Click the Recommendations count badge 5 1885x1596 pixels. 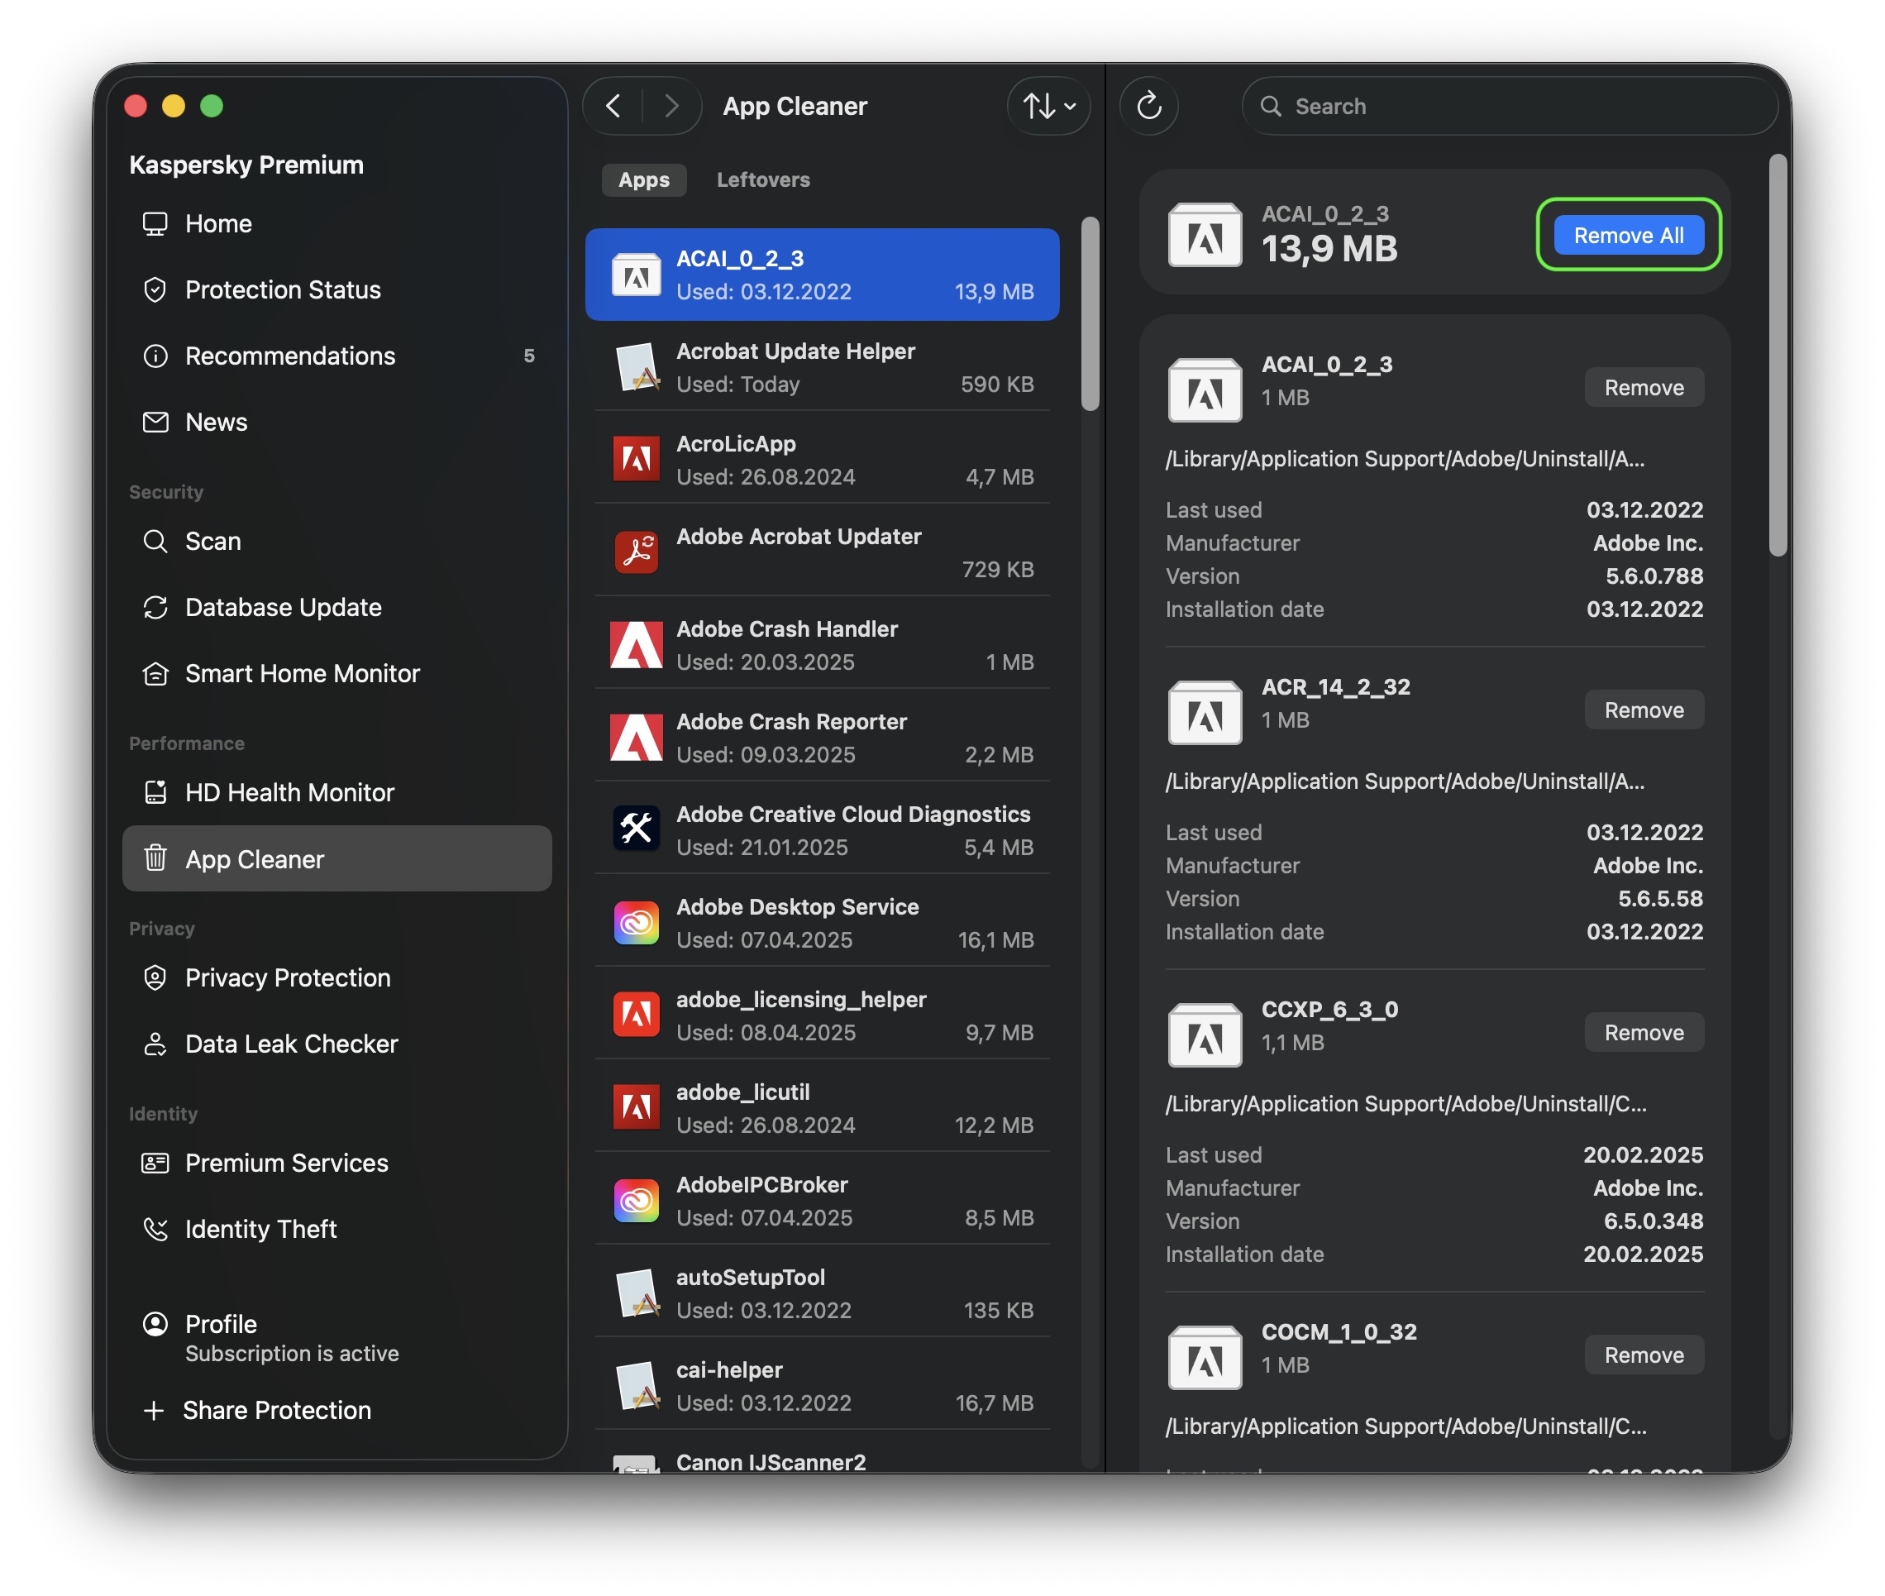point(528,356)
